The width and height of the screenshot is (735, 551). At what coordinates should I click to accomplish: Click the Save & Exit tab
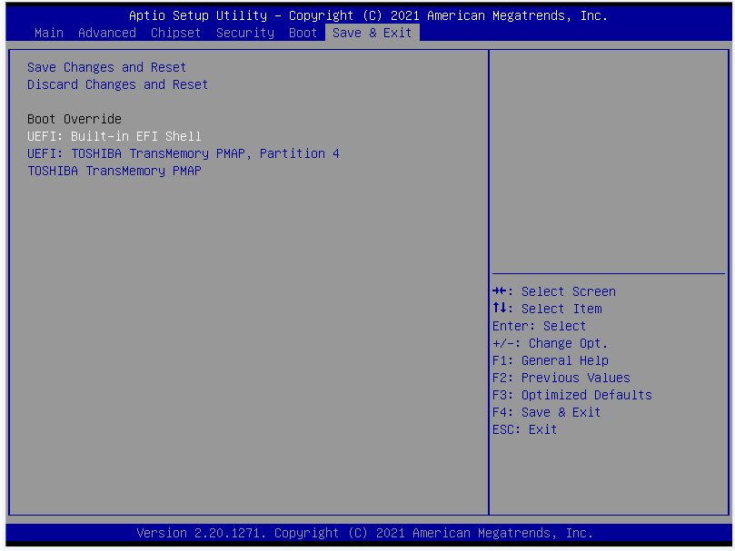click(x=372, y=33)
